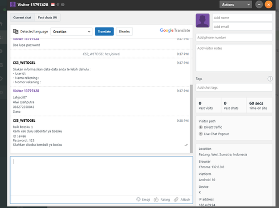Click Visitor 13797428 name in 9:37 message
This screenshot has height=208, width=279.
[x=26, y=91]
